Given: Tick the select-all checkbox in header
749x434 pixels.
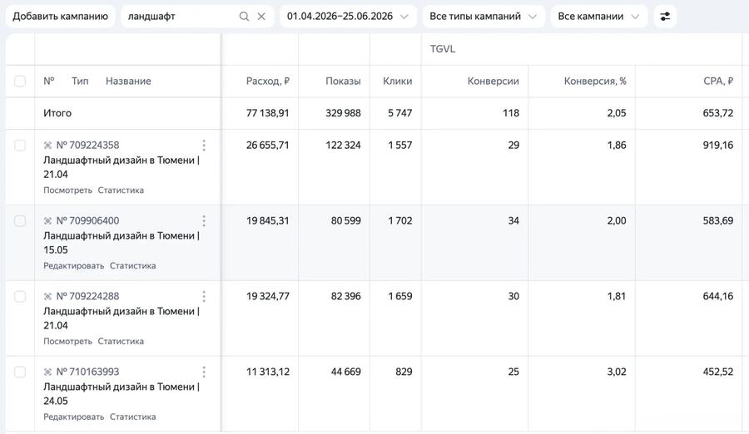Looking at the screenshot, I should coord(20,81).
